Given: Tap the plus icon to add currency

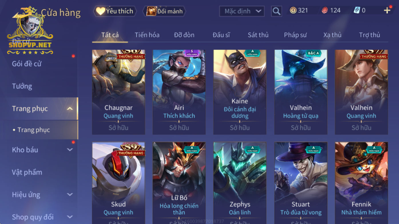Looking at the screenshot, I should [x=387, y=11].
